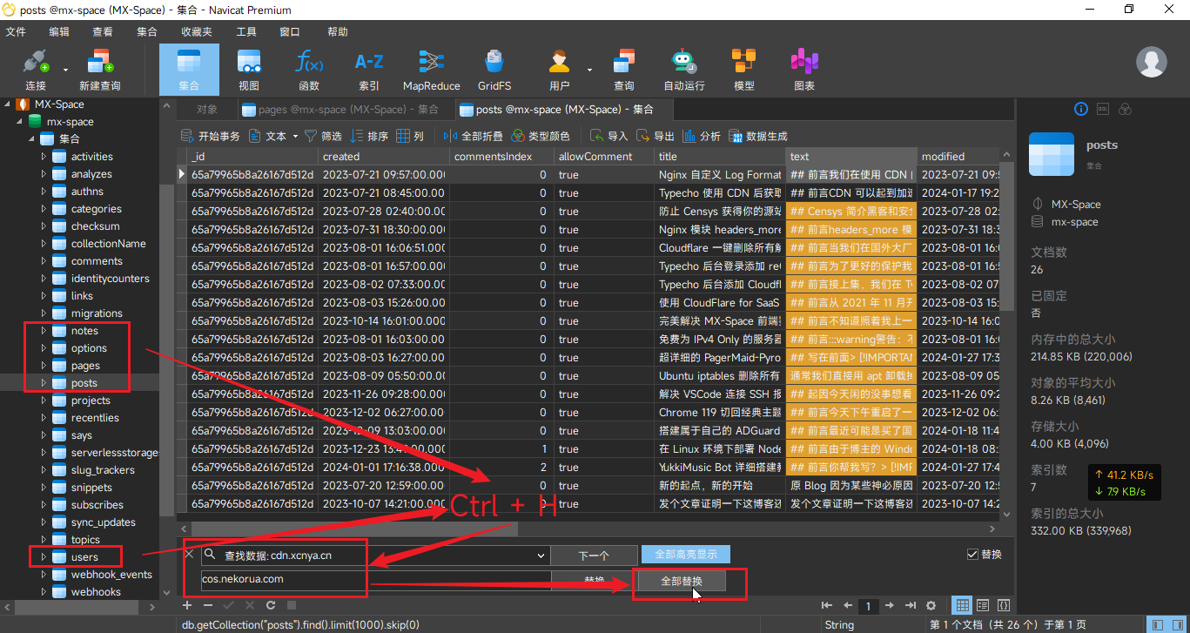Open the 工具 (Tools) menu
Viewport: 1190px width, 633px height.
click(x=246, y=31)
